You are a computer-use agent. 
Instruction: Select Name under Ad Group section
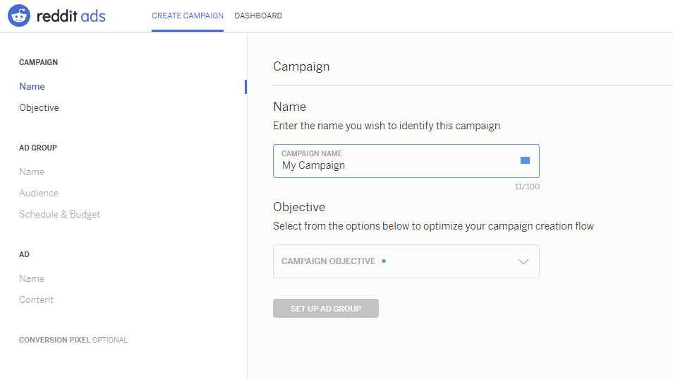point(32,172)
